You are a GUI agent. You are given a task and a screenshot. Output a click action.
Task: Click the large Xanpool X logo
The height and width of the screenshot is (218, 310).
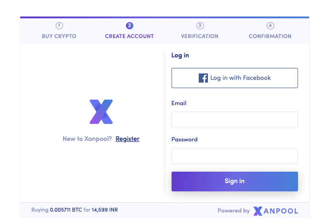pos(101,112)
